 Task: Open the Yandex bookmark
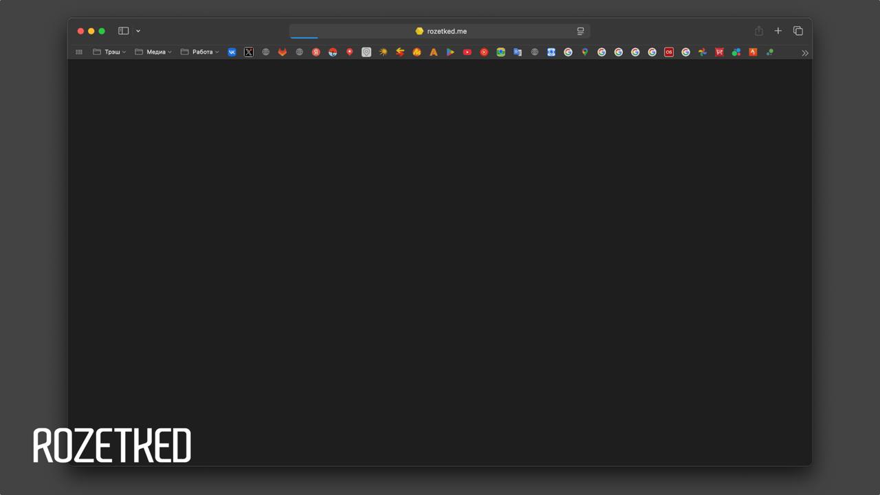[x=316, y=52]
